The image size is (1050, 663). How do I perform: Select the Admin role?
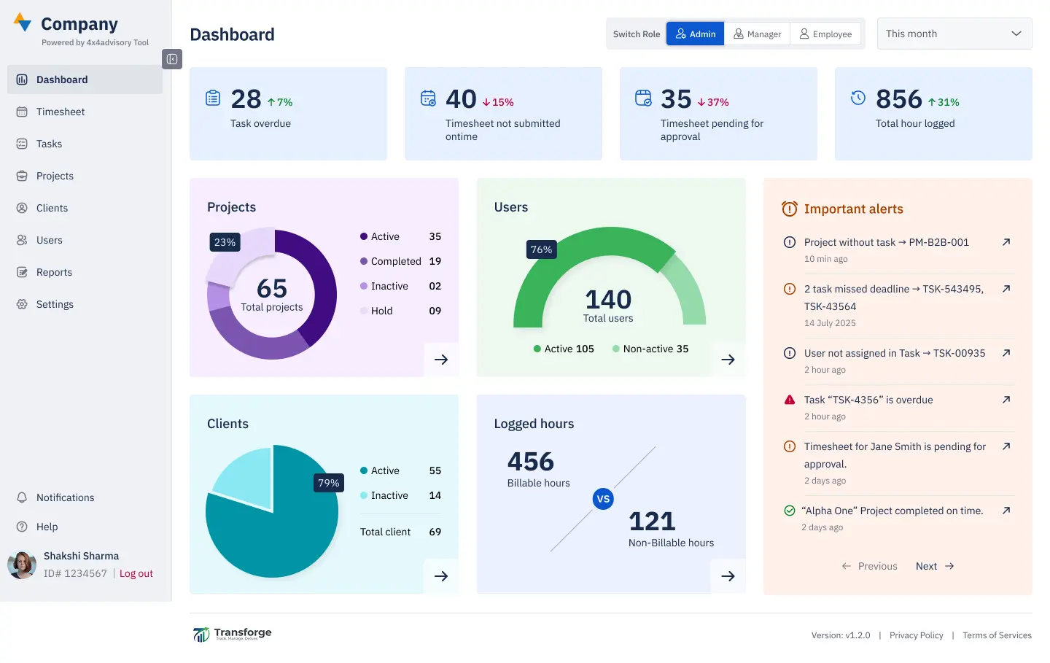[x=694, y=33]
